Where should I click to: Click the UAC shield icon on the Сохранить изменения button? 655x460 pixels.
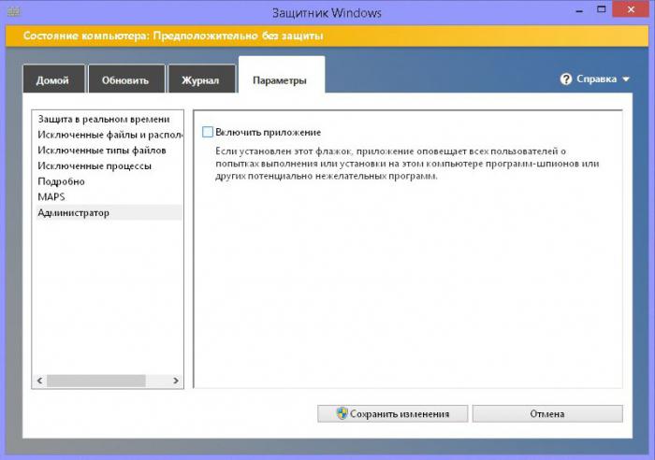click(x=342, y=413)
